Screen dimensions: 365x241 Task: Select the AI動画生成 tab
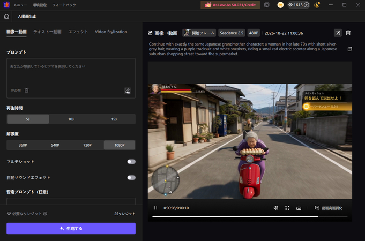point(27,17)
